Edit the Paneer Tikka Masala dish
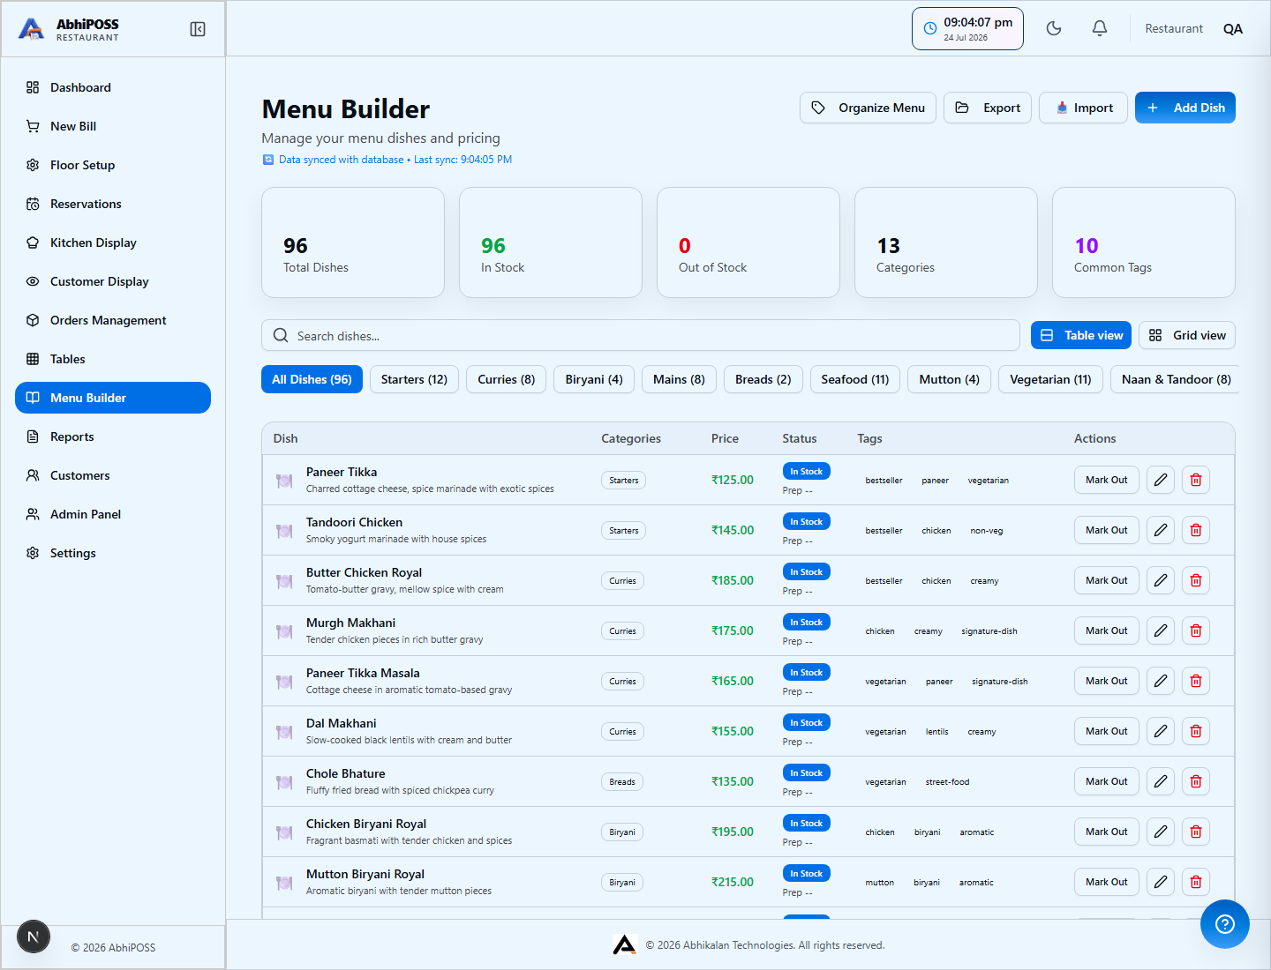The height and width of the screenshot is (970, 1271). tap(1161, 681)
